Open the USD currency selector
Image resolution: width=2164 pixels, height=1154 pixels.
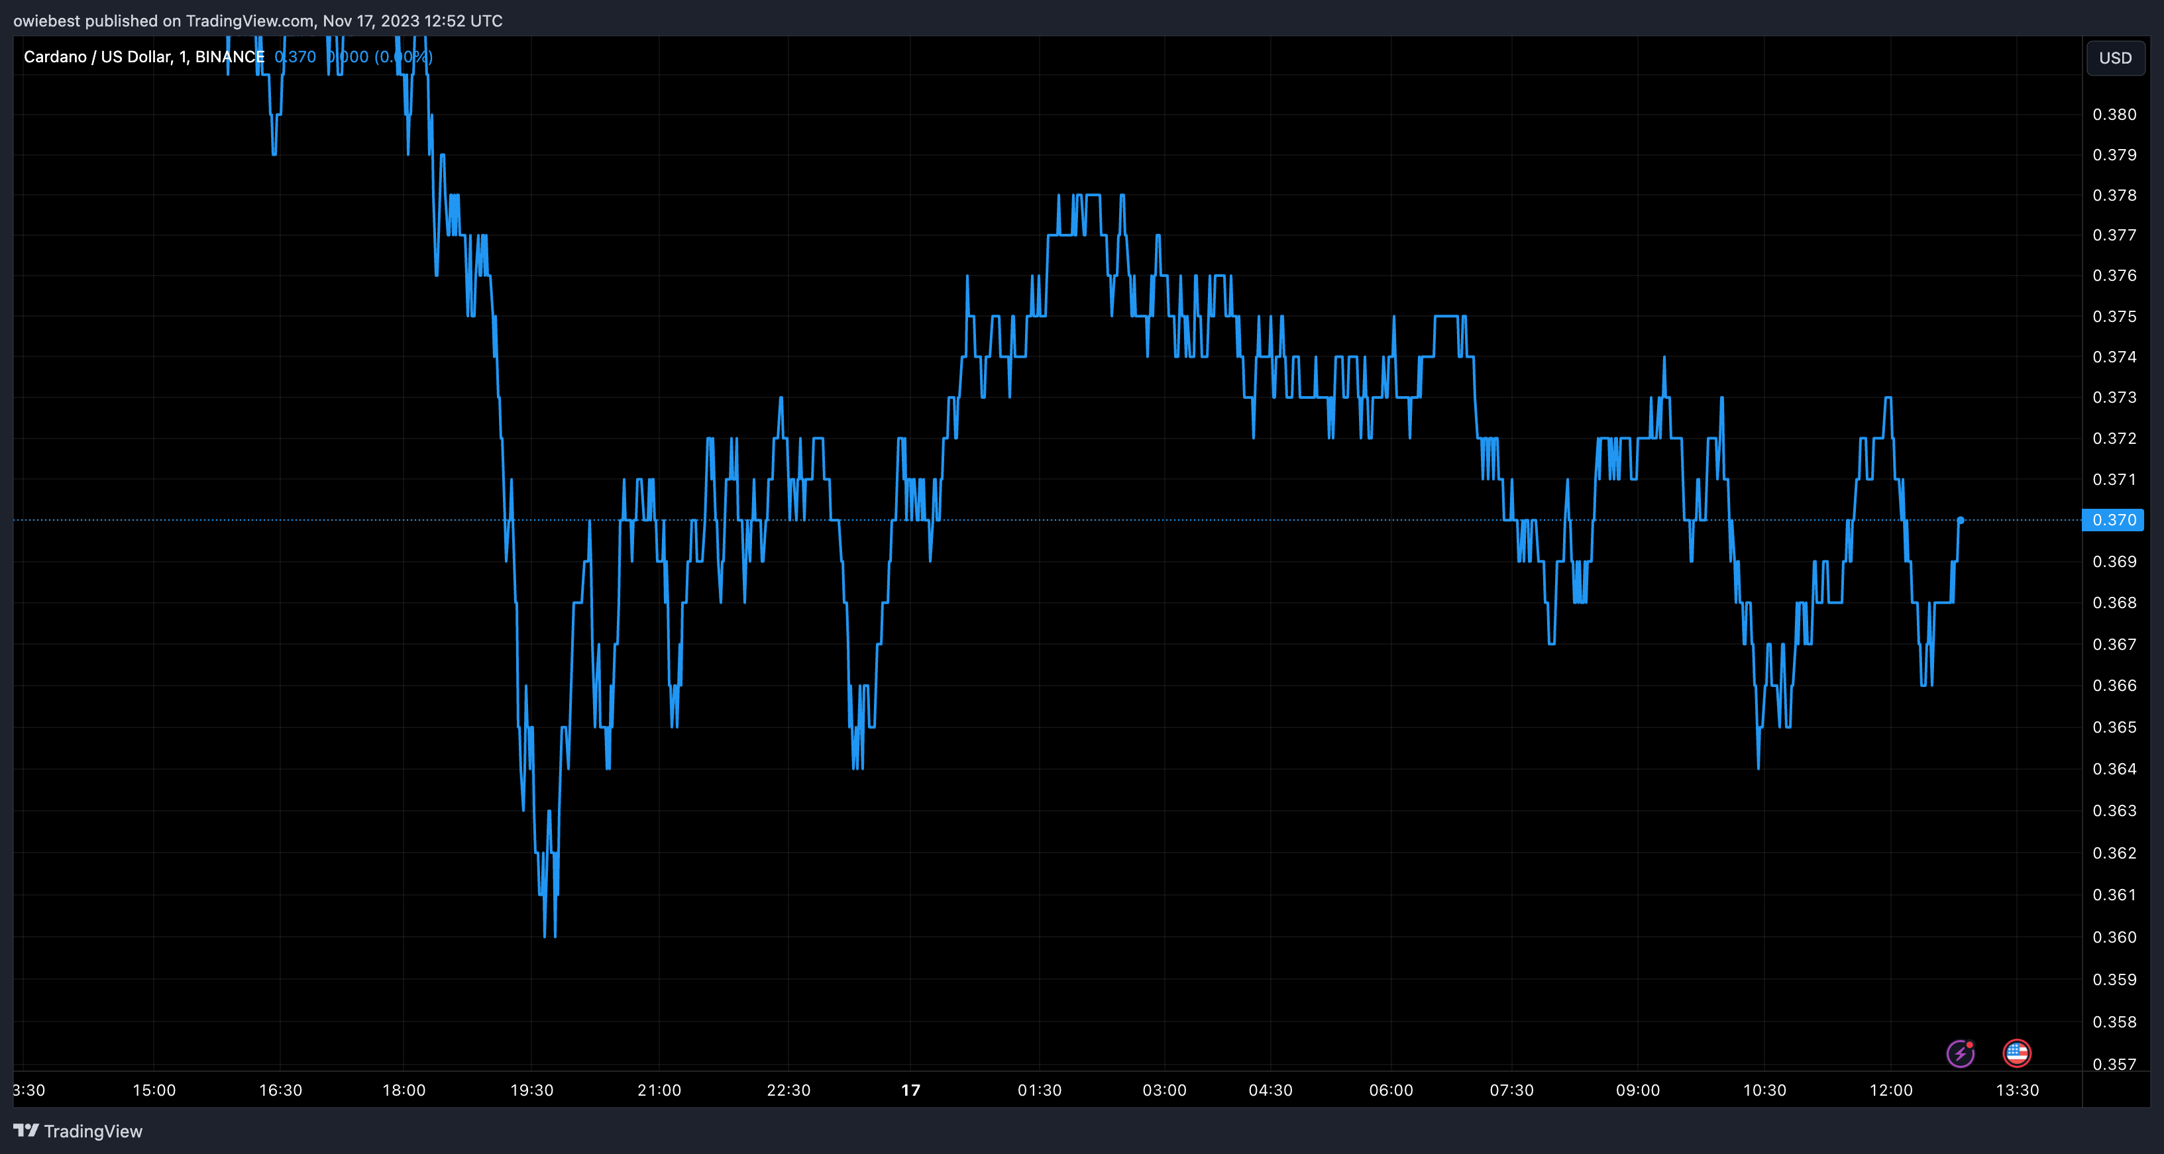point(2115,58)
